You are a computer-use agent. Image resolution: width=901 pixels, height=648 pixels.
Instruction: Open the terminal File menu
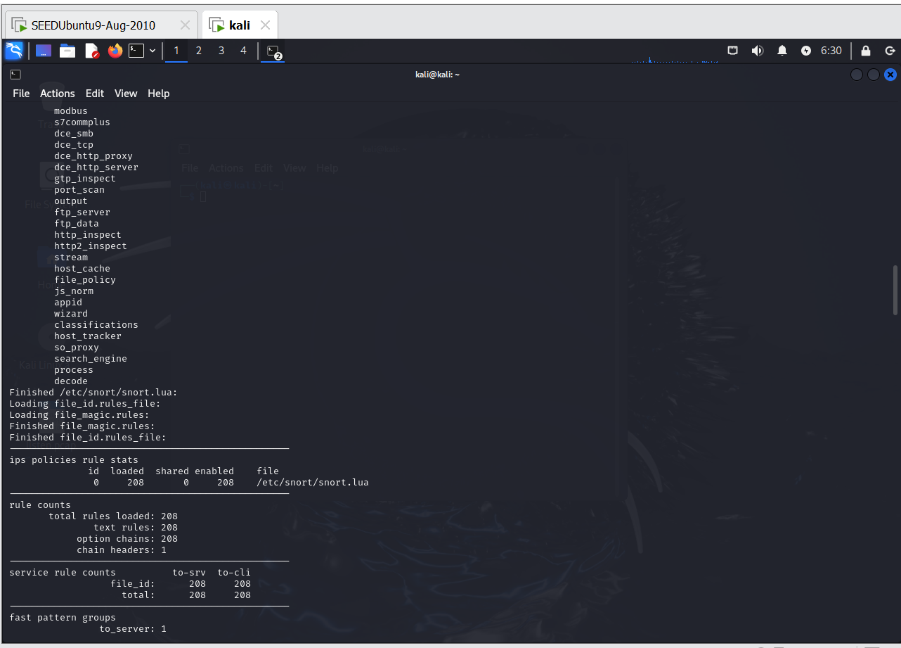click(21, 94)
